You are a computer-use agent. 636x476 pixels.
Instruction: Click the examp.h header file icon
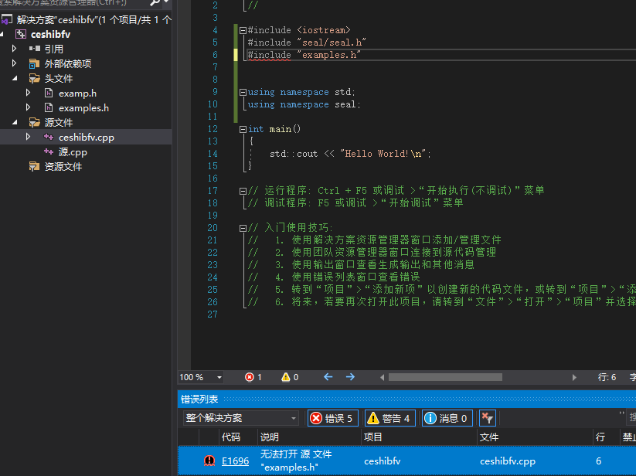[x=49, y=93]
